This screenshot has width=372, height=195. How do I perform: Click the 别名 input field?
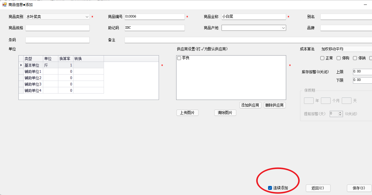point(346,17)
